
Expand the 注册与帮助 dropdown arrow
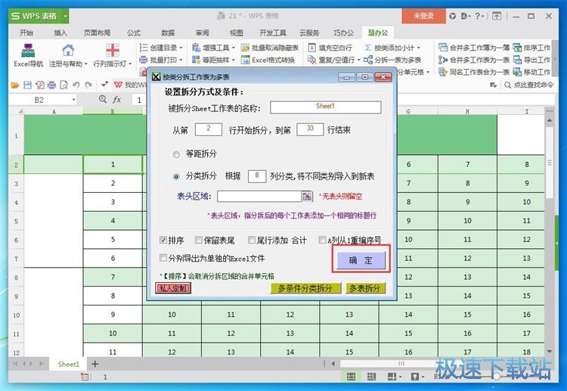(x=86, y=64)
